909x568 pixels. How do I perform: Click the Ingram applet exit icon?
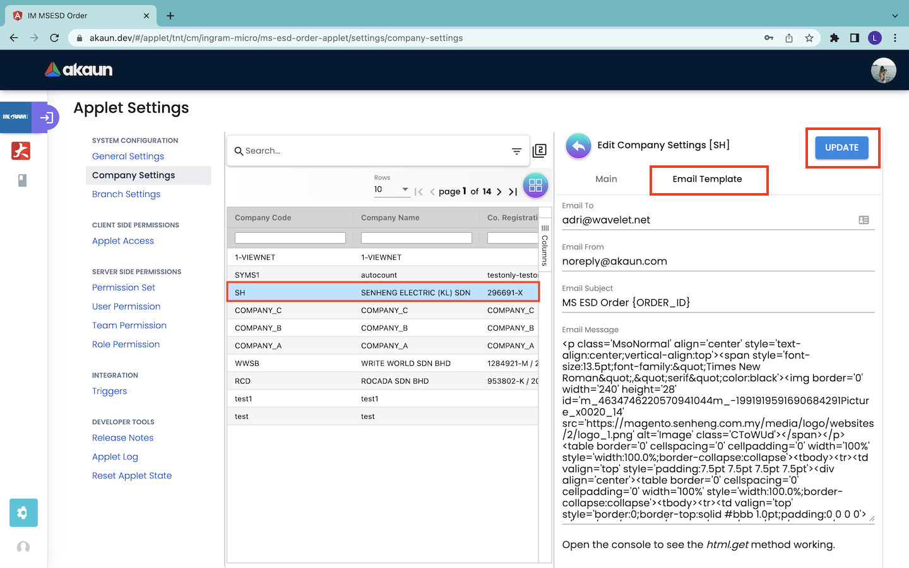(46, 117)
